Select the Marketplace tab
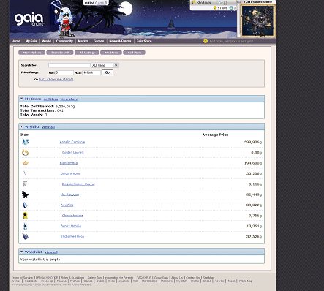 coord(31,53)
